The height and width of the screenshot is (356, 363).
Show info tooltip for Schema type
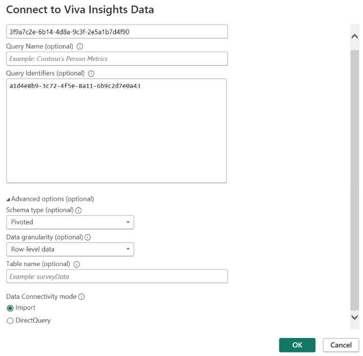(x=78, y=211)
